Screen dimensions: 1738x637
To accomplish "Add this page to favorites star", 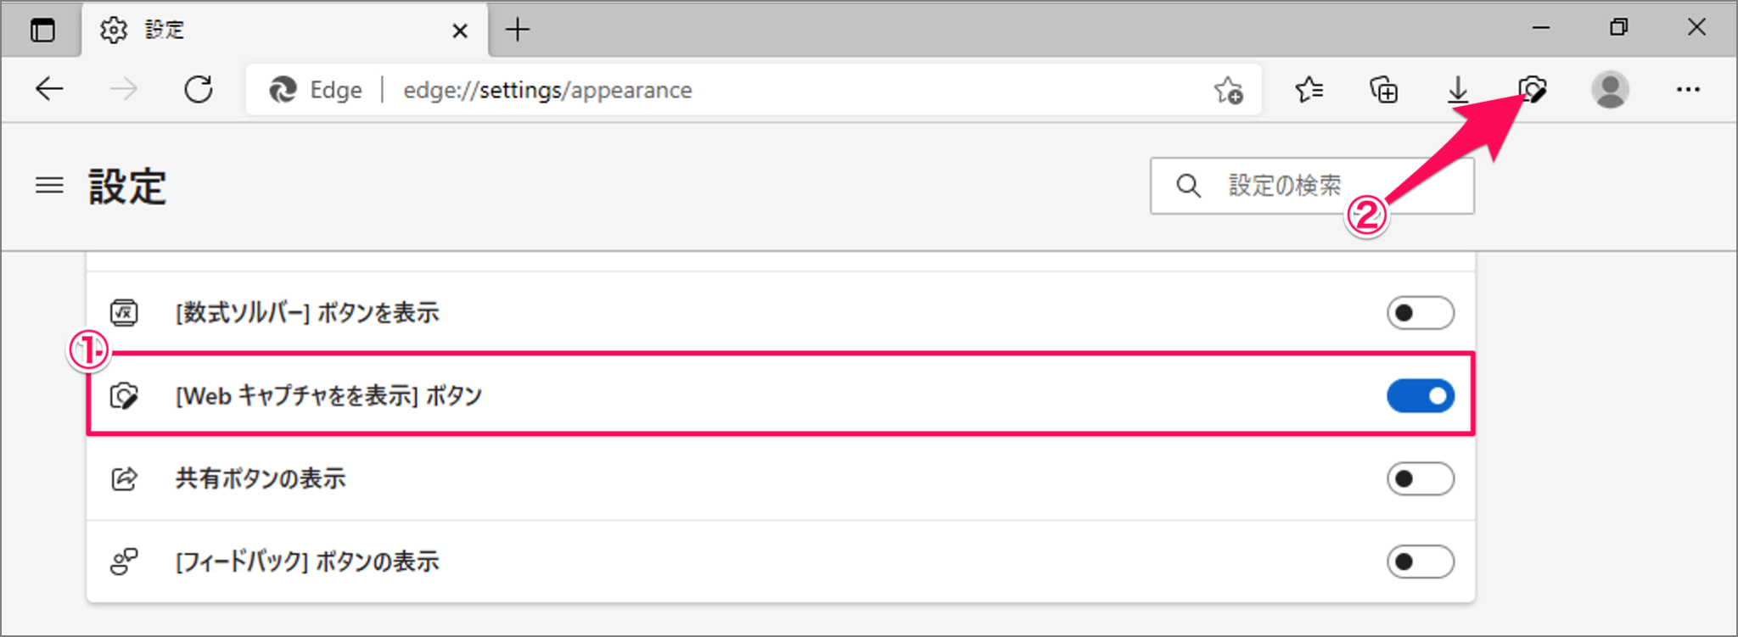I will pyautogui.click(x=1228, y=89).
